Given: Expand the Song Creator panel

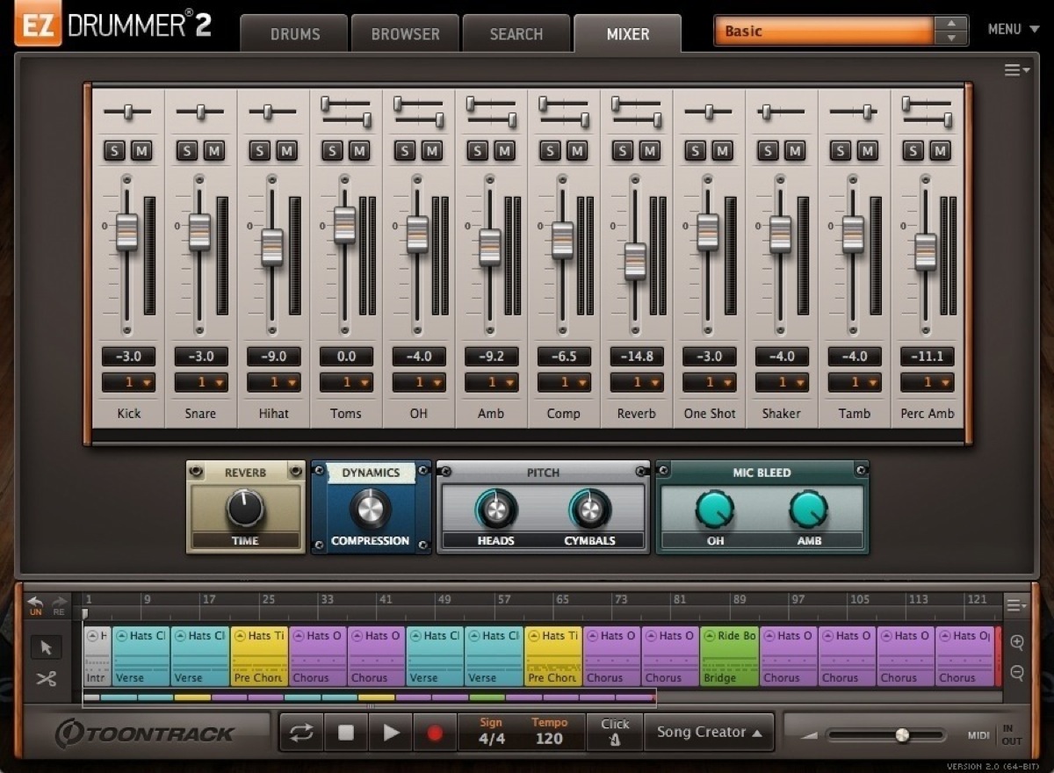Looking at the screenshot, I should (710, 732).
